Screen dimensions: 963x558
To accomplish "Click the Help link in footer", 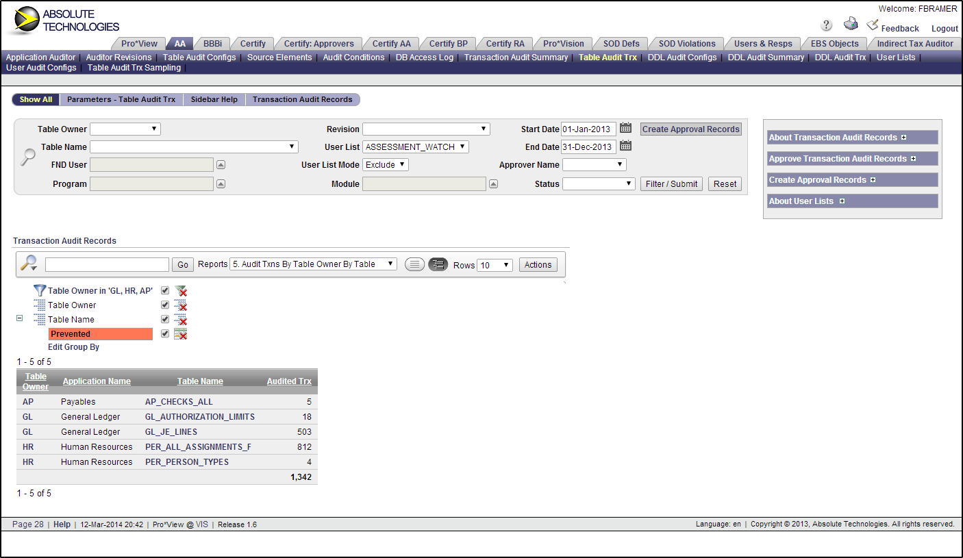I will [x=62, y=524].
